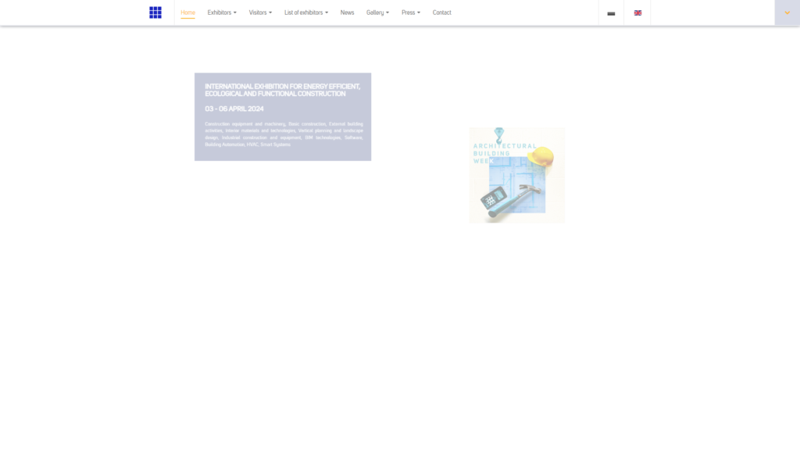Click the banner description paragraph about construction equipment

[284, 134]
